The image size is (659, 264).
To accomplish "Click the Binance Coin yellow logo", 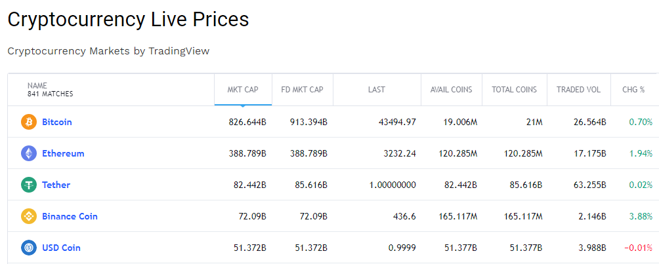I will pos(29,217).
